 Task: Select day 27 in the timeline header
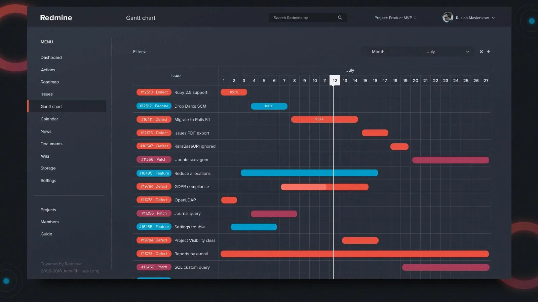[486, 80]
